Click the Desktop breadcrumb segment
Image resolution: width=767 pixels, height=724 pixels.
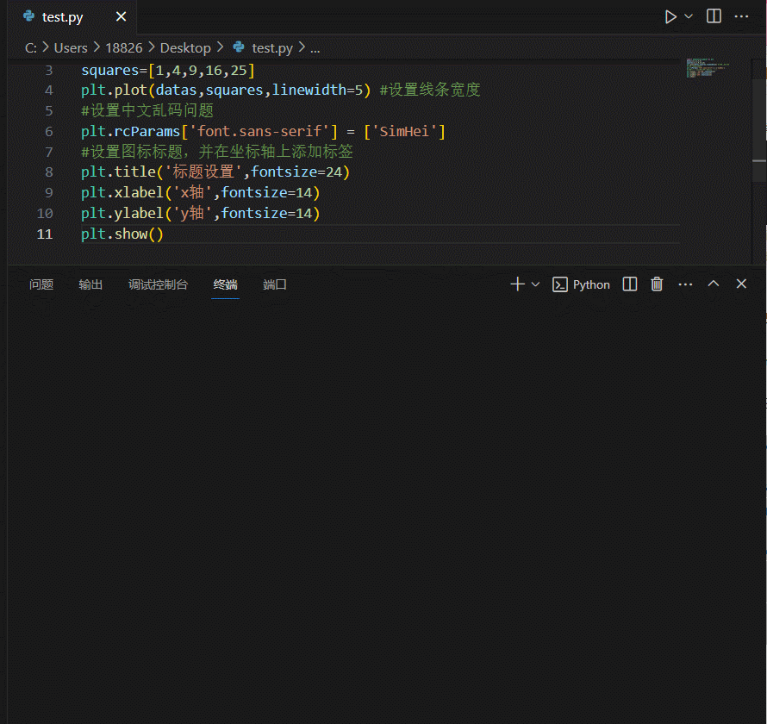[185, 48]
